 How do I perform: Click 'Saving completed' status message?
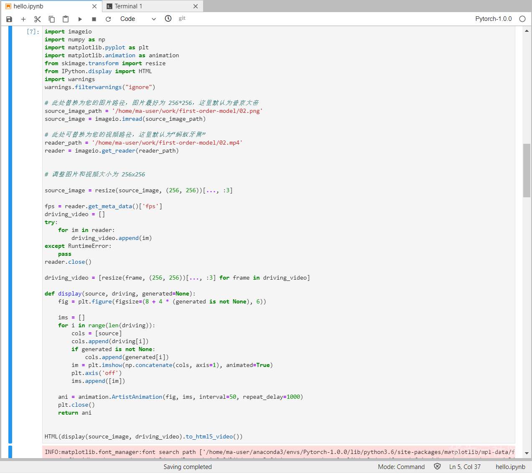coord(188,467)
